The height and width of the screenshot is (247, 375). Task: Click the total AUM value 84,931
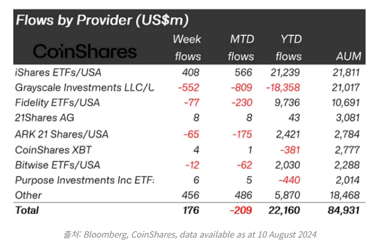point(344,210)
